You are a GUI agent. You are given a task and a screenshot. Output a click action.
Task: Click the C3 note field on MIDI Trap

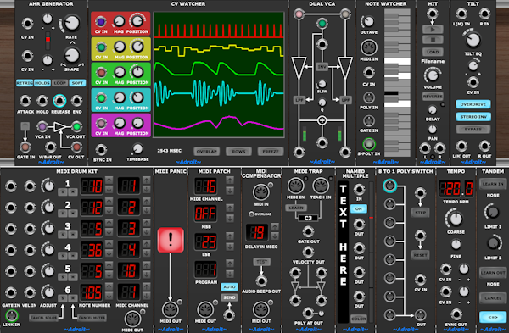coord(308,218)
